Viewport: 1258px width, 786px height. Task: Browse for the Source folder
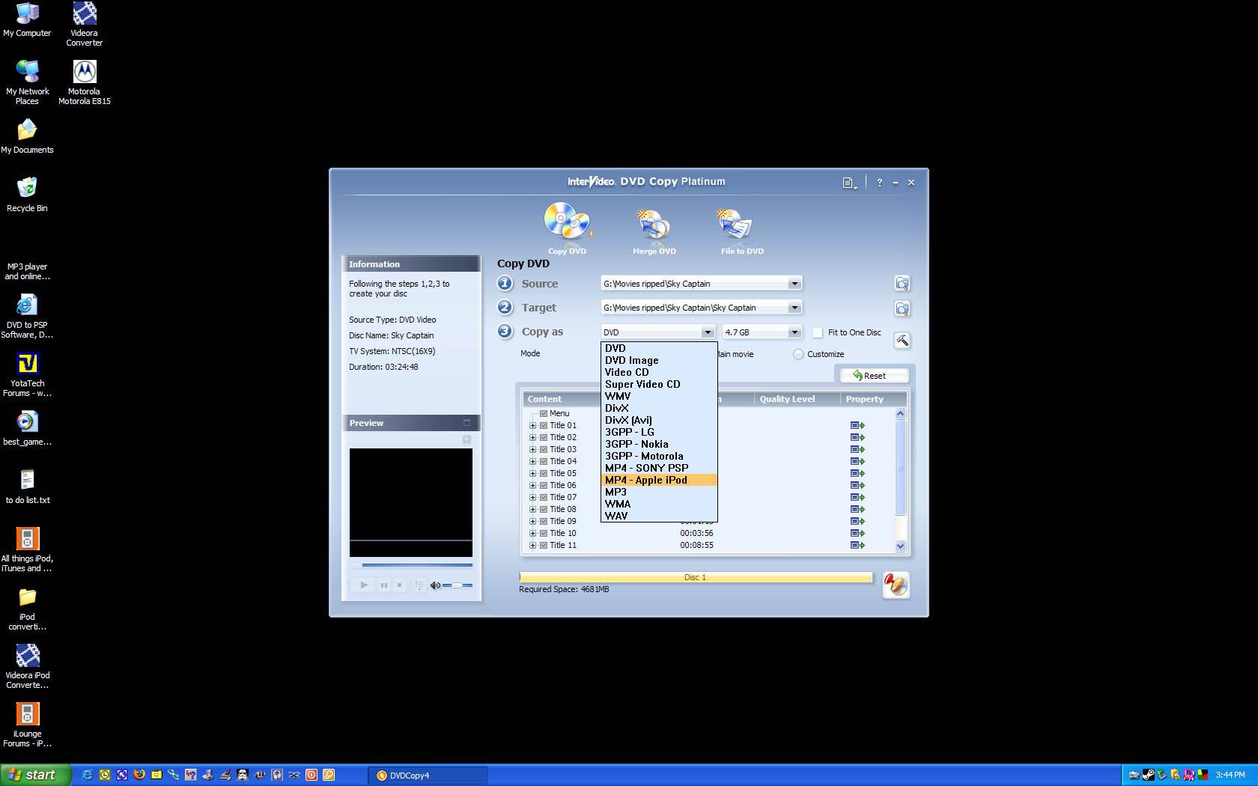(x=902, y=284)
